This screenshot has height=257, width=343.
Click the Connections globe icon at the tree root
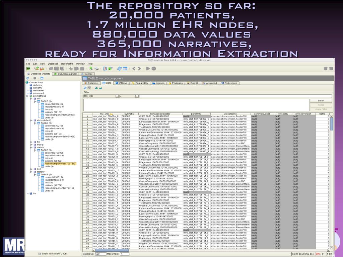[x=27, y=82]
